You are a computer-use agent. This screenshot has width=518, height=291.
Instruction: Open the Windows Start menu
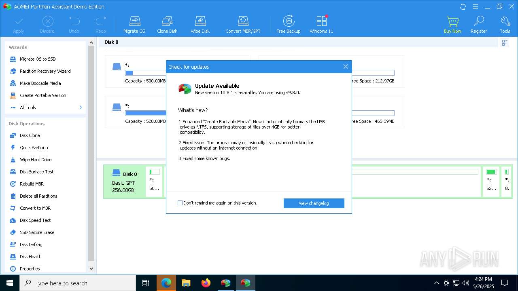point(10,283)
